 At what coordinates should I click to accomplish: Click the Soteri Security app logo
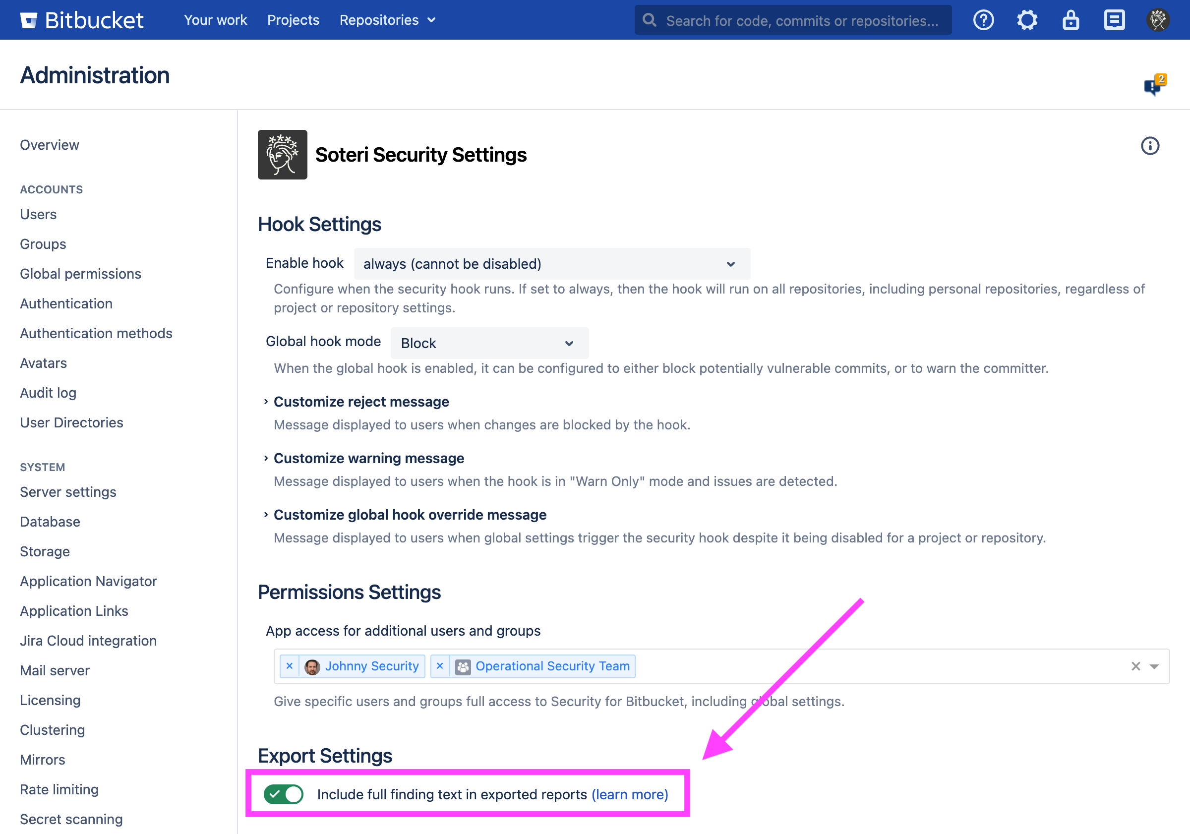(x=283, y=155)
